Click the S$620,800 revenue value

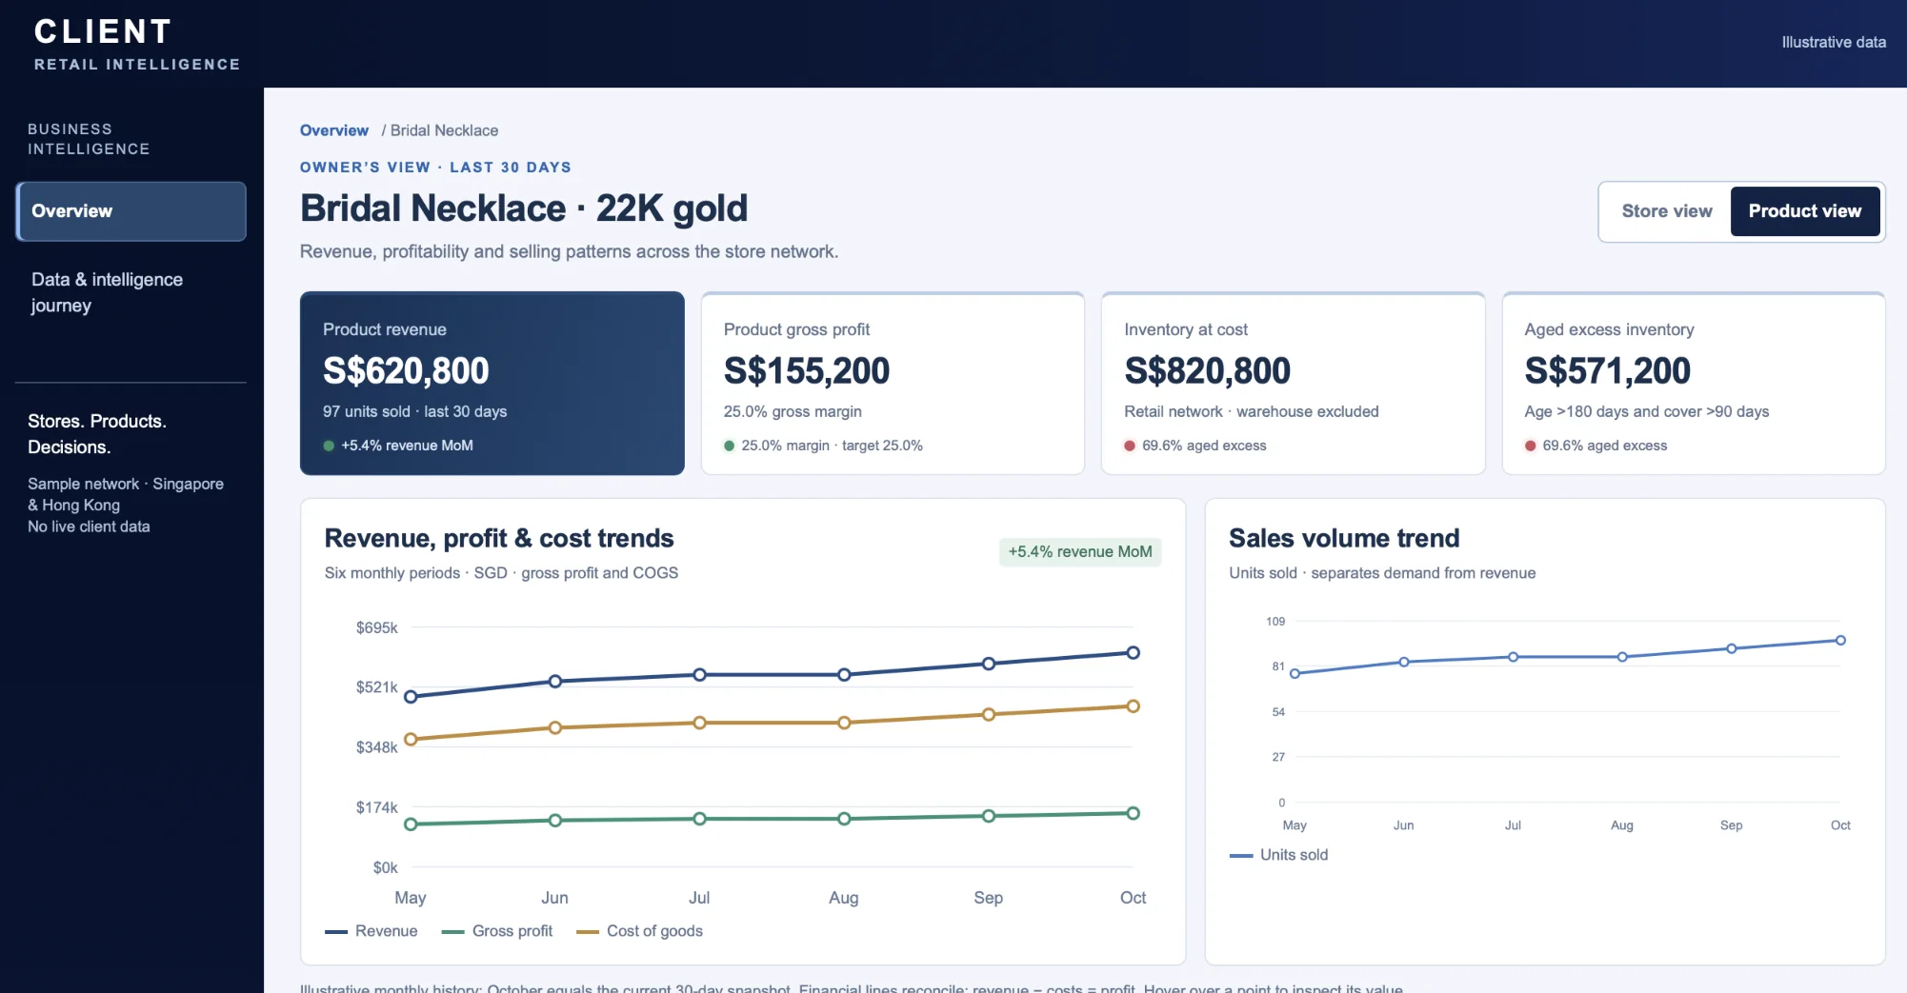[x=406, y=370]
